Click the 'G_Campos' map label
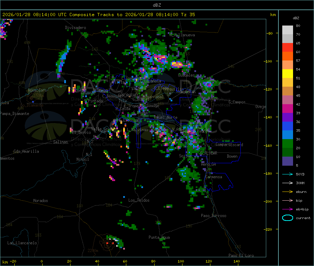Viewport: 314px width, 266px height. click(237, 102)
